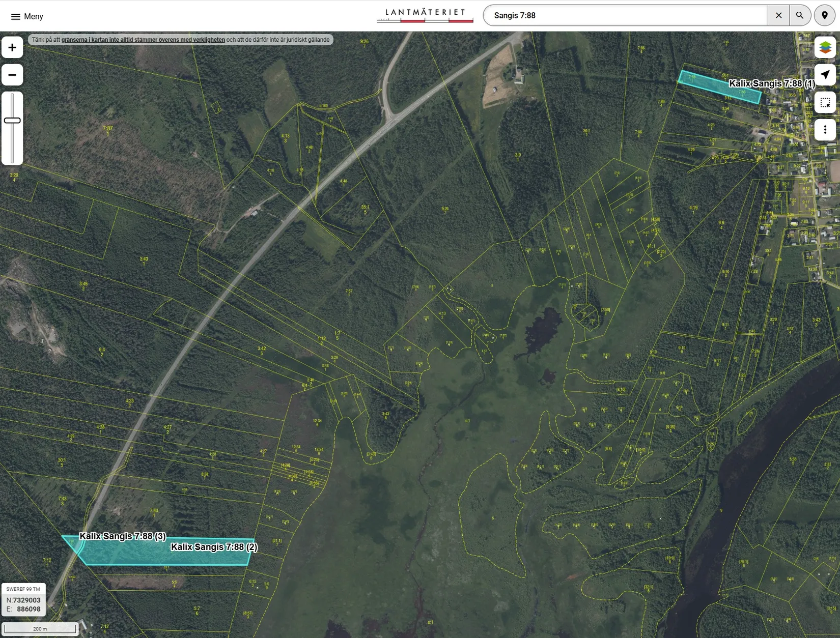Zoom out with the minus button
Viewport: 840px width, 638px height.
coord(12,75)
